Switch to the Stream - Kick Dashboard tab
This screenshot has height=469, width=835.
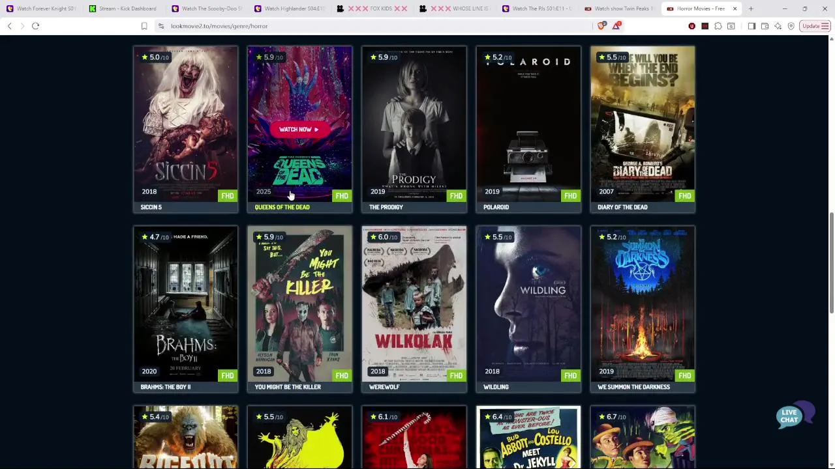pos(123,8)
